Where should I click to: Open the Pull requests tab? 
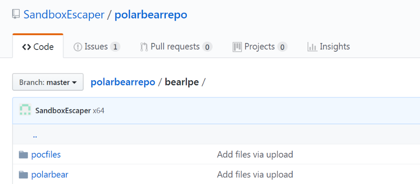pos(176,47)
